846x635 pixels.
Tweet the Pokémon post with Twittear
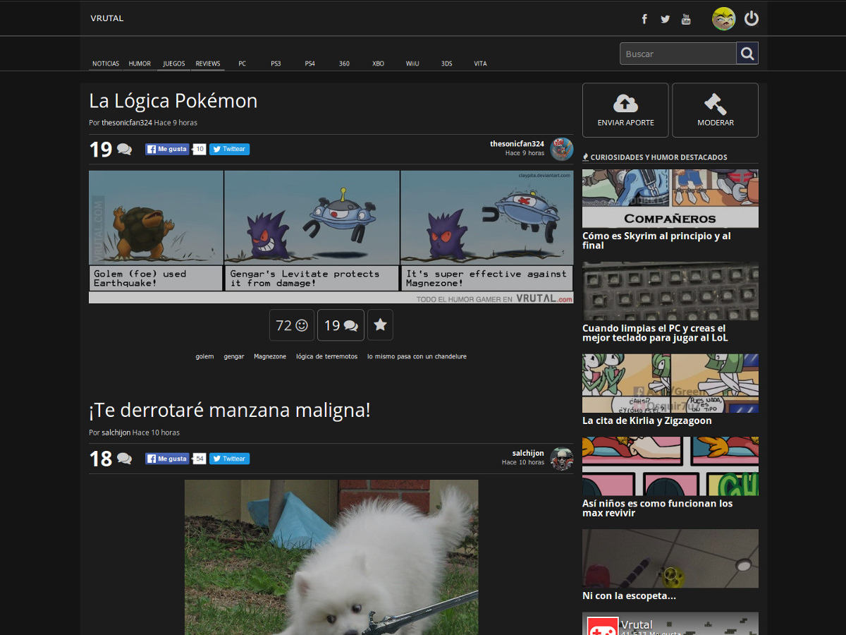[229, 150]
